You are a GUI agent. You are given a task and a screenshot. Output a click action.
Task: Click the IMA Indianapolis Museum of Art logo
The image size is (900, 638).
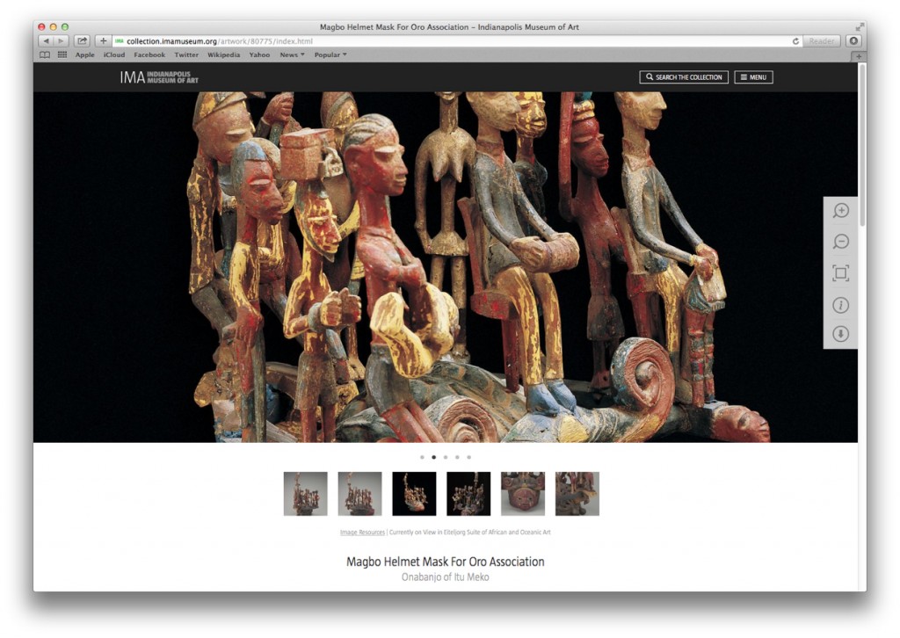(159, 77)
